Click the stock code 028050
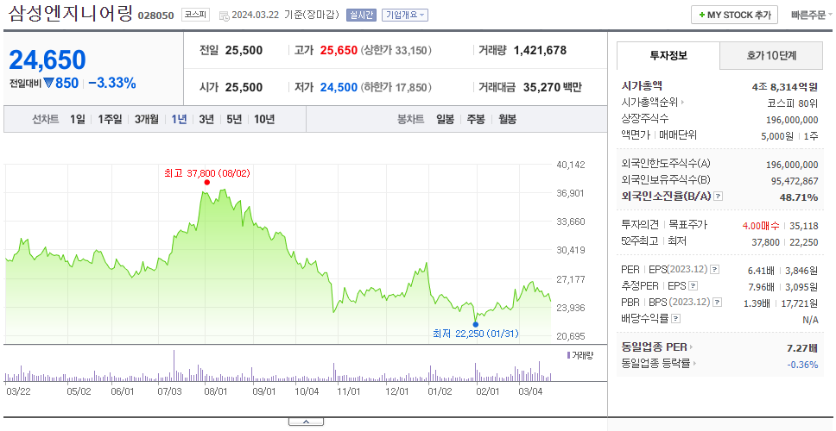Image resolution: width=836 pixels, height=431 pixels. 155,16
